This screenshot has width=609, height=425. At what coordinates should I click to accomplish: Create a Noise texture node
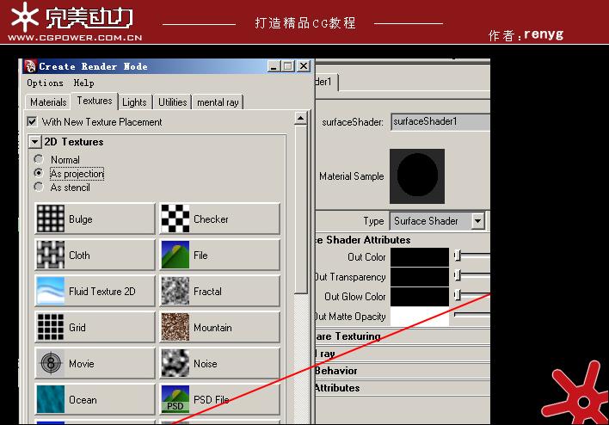pyautogui.click(x=220, y=363)
